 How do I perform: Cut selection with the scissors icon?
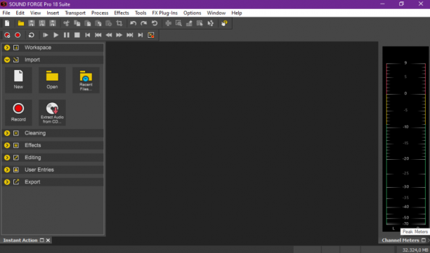[66, 23]
